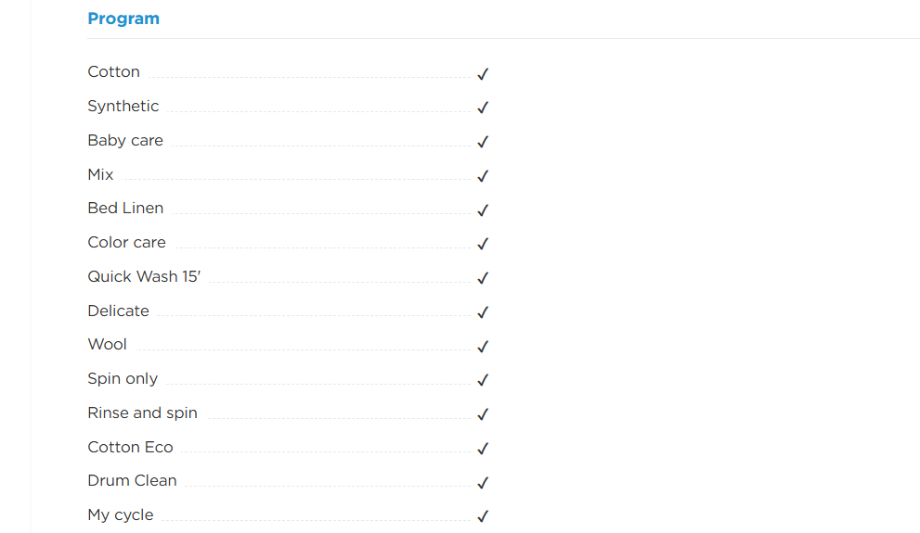Viewport: 920px width, 533px height.
Task: Click the My cycle checkmark icon
Action: pyautogui.click(x=483, y=516)
